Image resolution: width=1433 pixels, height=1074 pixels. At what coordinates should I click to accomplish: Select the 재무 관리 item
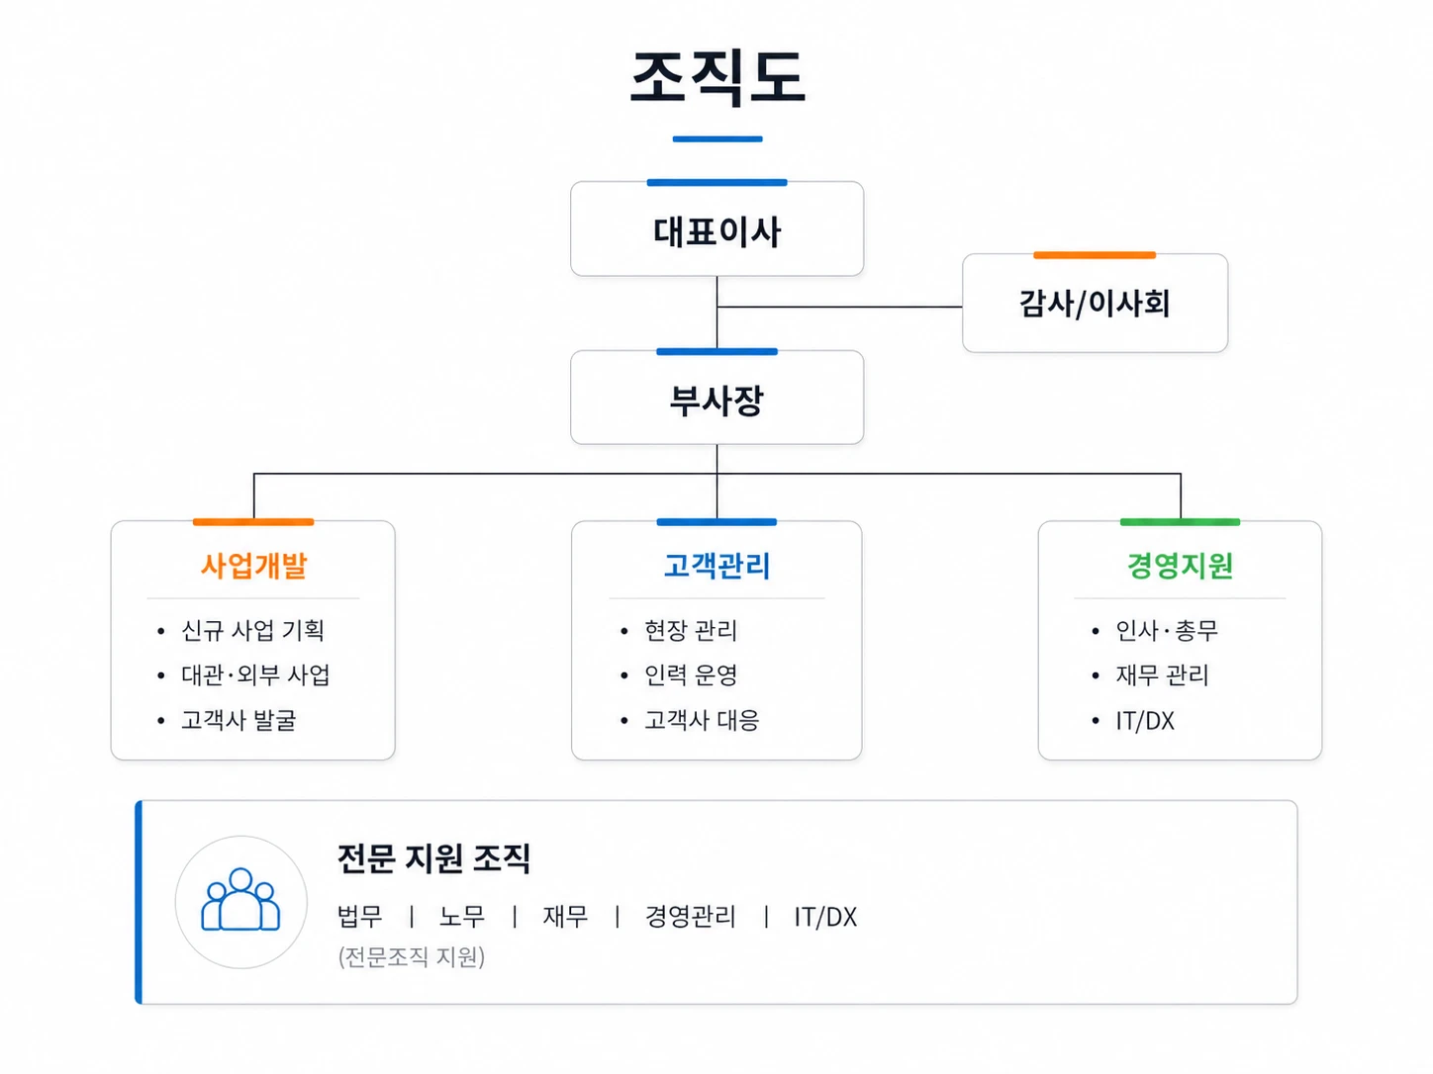pyautogui.click(x=1162, y=674)
